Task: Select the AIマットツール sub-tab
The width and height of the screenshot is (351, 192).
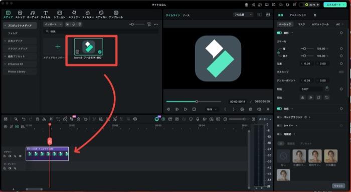Action: (x=320, y=24)
